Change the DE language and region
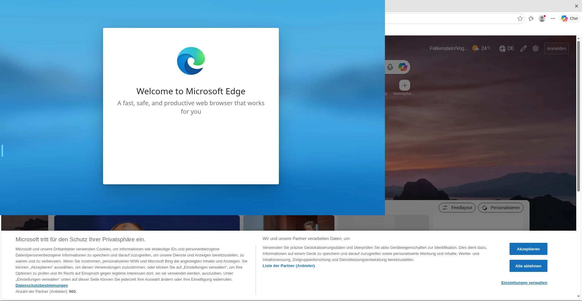This screenshot has height=301, width=582. click(507, 48)
